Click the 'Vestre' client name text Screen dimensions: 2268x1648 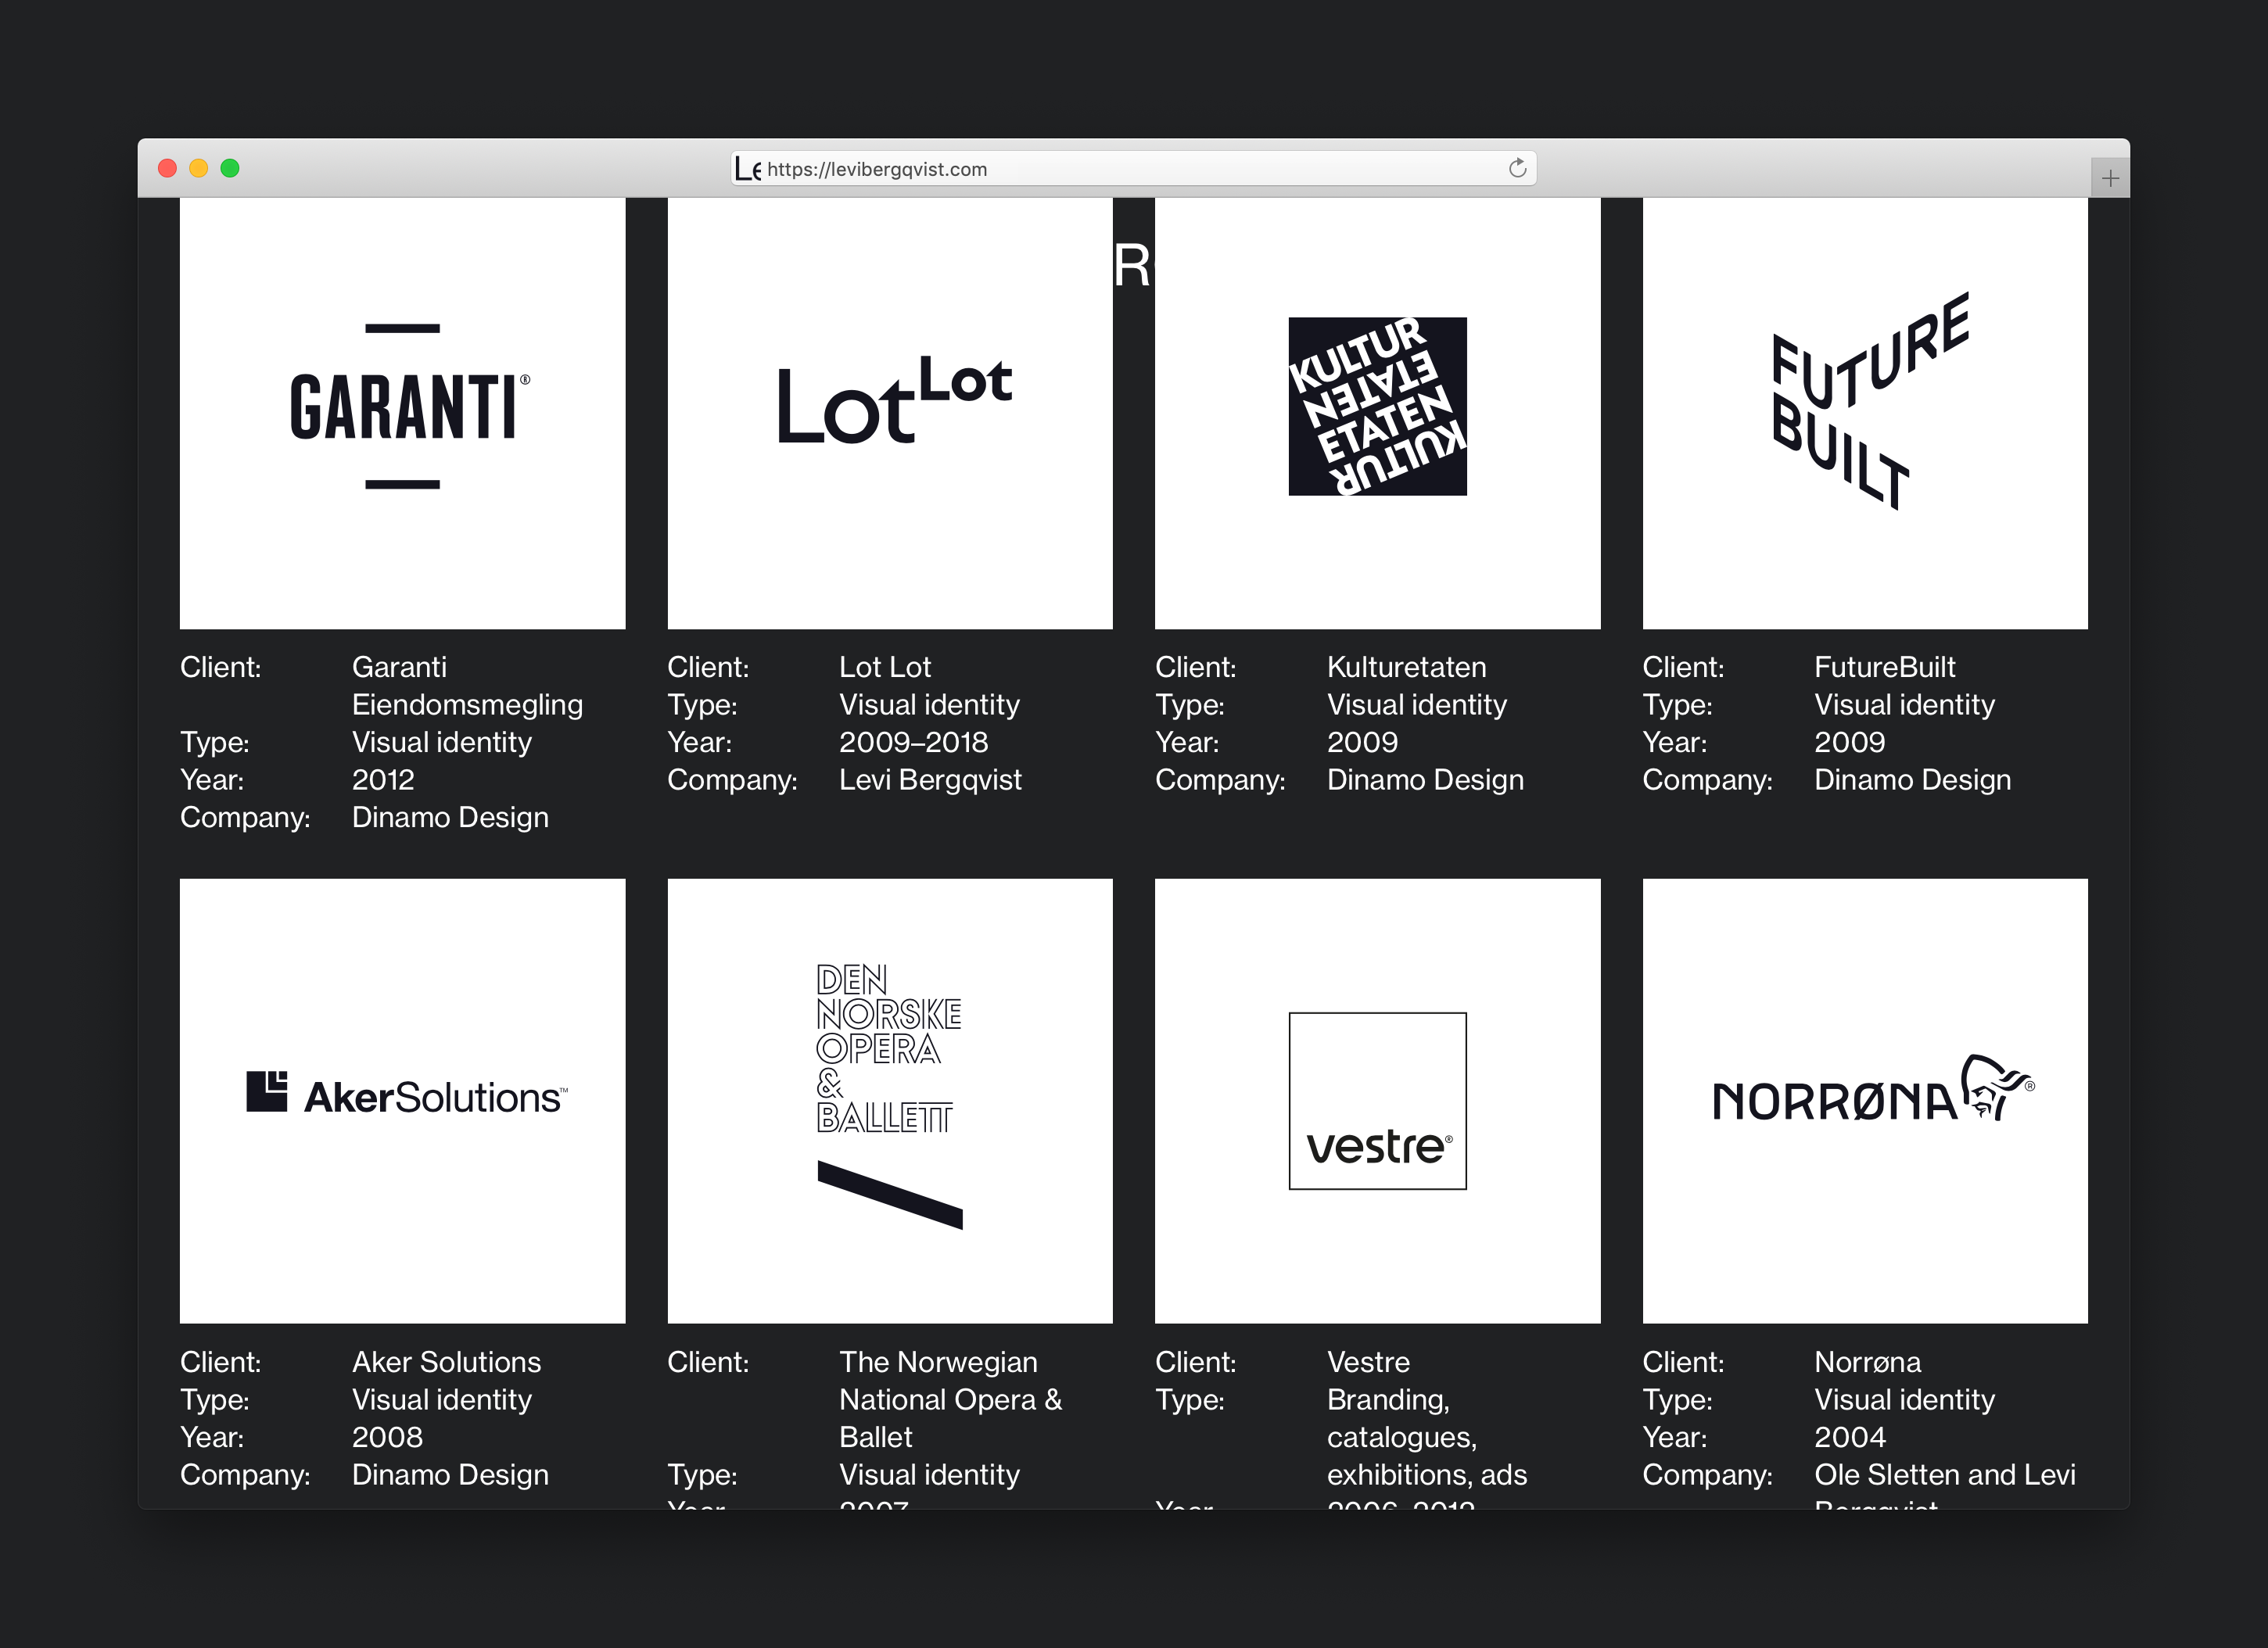click(x=1368, y=1361)
